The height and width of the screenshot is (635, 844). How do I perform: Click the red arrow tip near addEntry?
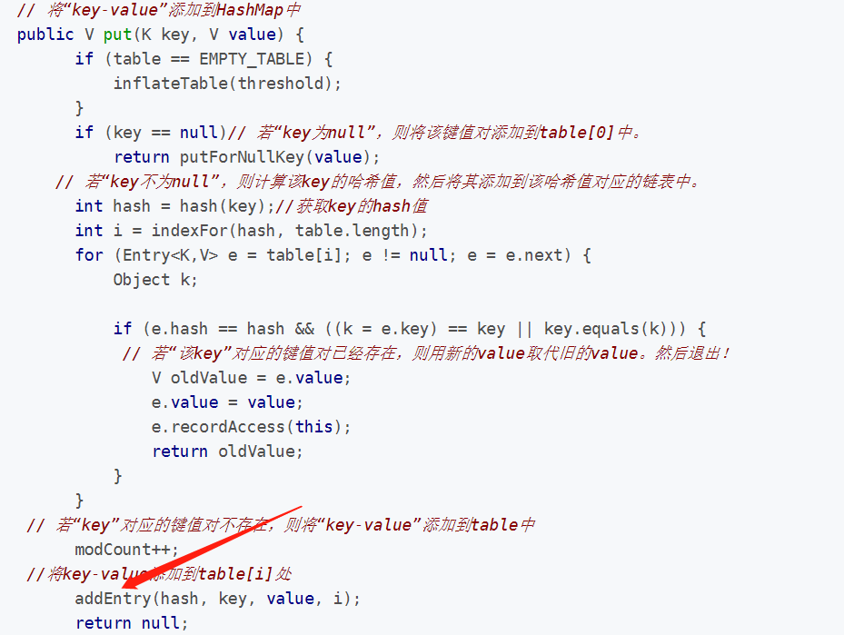125,586
